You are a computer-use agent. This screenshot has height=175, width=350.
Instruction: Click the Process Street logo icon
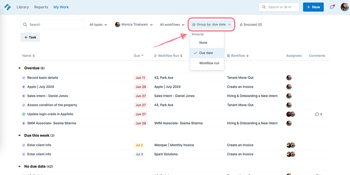[x=8, y=7]
